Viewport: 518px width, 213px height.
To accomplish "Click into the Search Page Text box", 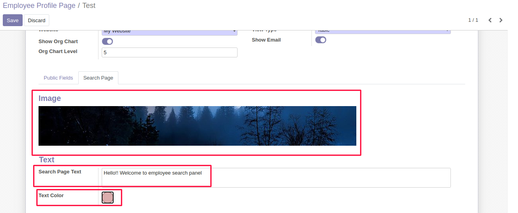I will pyautogui.click(x=276, y=177).
